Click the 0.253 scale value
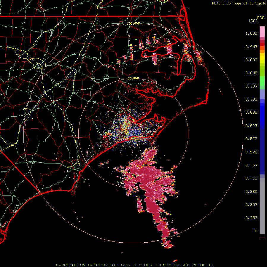 pyautogui.click(x=251, y=218)
